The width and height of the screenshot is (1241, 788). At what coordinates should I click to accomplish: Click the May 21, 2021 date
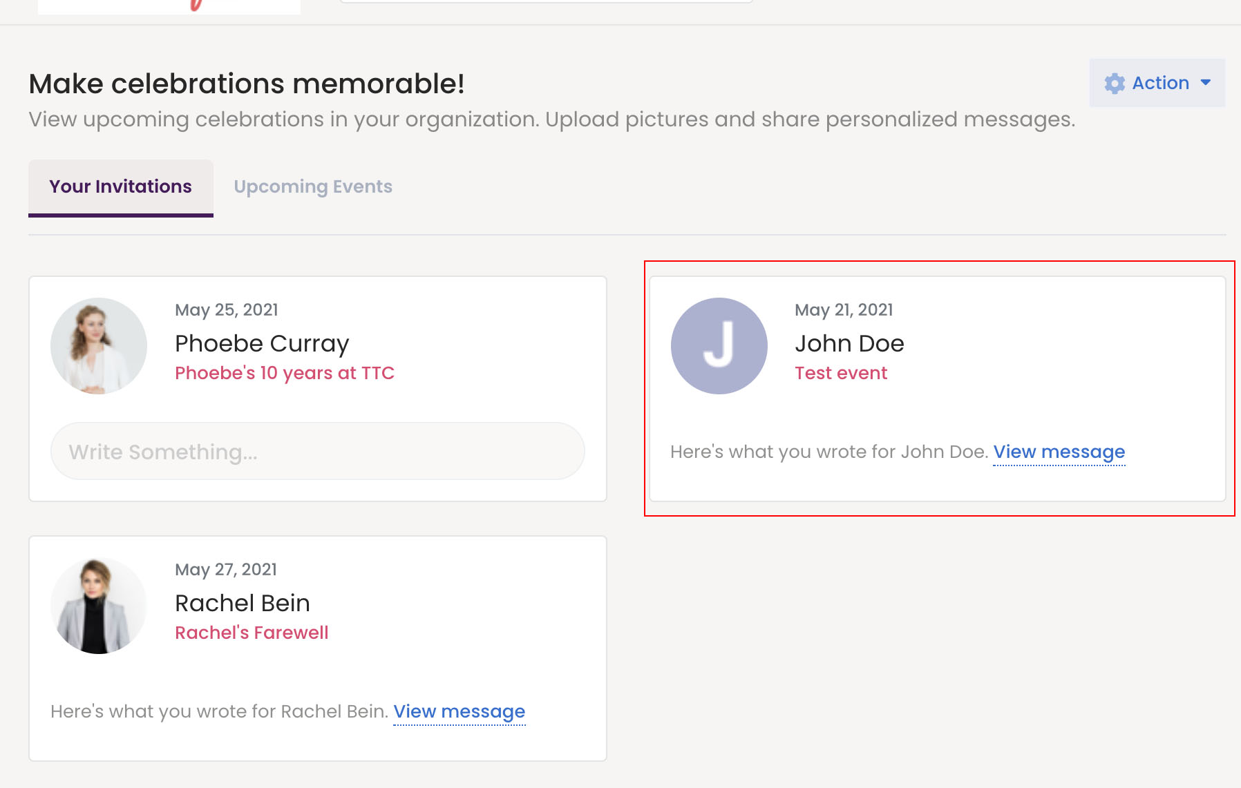pos(844,309)
